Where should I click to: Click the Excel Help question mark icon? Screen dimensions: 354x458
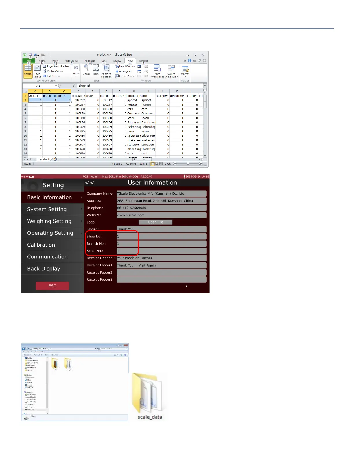point(189,61)
